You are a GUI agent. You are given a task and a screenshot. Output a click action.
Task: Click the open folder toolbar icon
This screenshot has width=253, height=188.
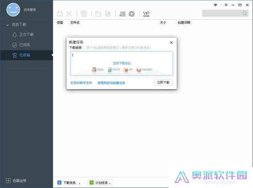click(98, 14)
